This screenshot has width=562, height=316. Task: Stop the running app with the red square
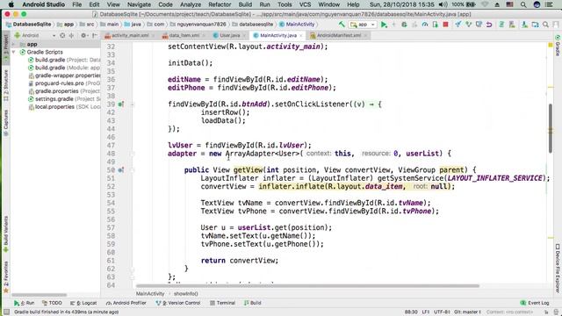[445, 25]
